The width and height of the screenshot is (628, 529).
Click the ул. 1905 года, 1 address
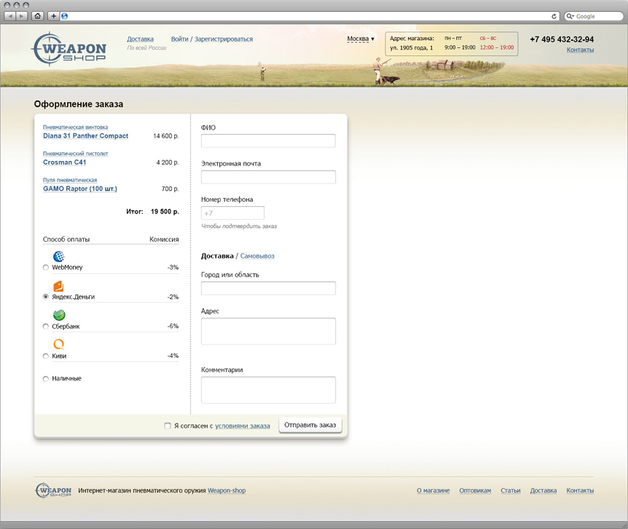(x=412, y=47)
